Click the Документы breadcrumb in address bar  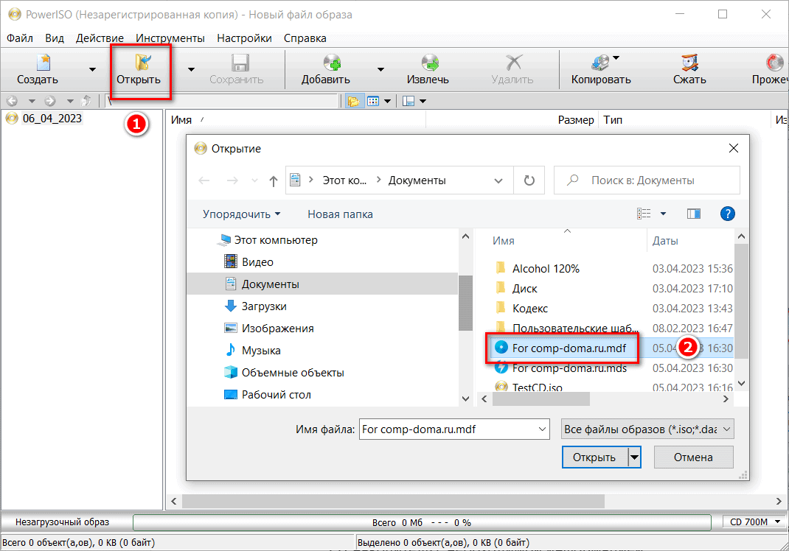coord(417,180)
